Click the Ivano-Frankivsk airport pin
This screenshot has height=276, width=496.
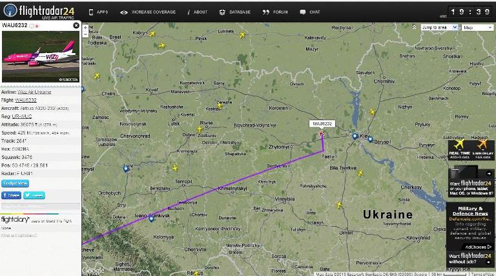click(152, 218)
